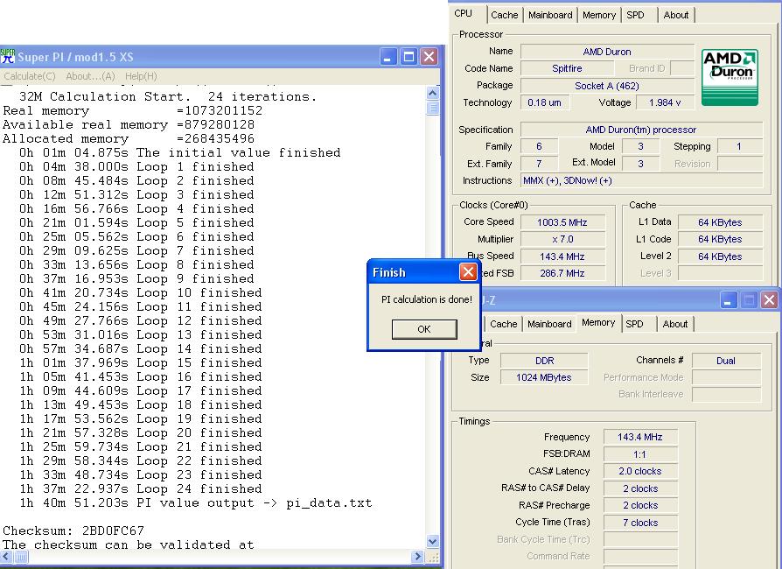Switch to Mainboard tab in upper CPU-Z window

pyautogui.click(x=550, y=15)
